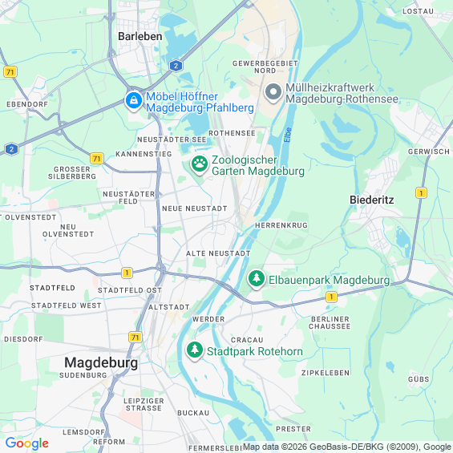Screen dimensions: 453x453
Task: Click the yellow 71 shield south of Altstadt
Action: coord(135,338)
